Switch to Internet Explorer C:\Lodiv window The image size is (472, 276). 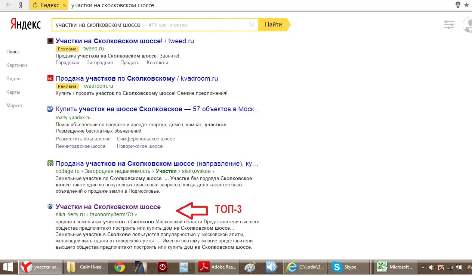coord(305,267)
